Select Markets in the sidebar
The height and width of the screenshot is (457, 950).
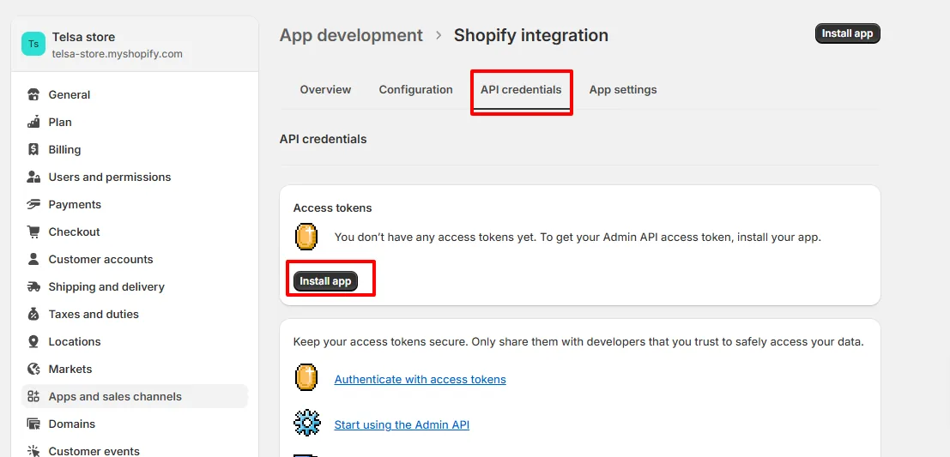[x=135, y=370]
